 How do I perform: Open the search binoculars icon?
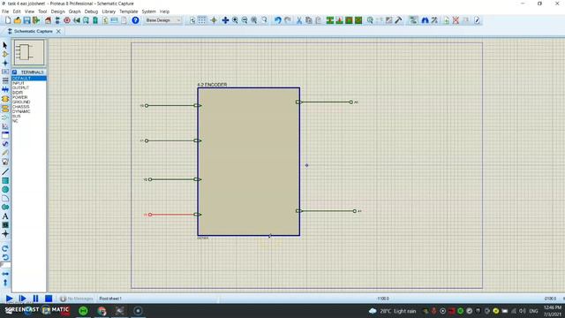[426, 20]
